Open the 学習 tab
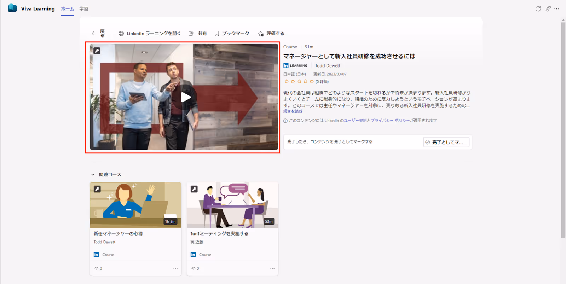Viewport: 566px width, 284px height. 84,9
